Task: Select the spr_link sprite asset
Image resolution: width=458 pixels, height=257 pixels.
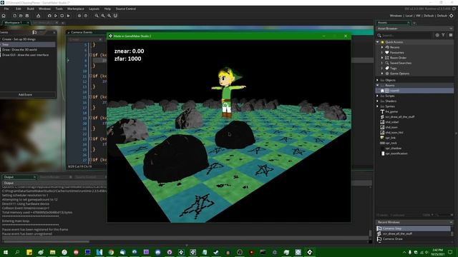Action: (x=390, y=138)
